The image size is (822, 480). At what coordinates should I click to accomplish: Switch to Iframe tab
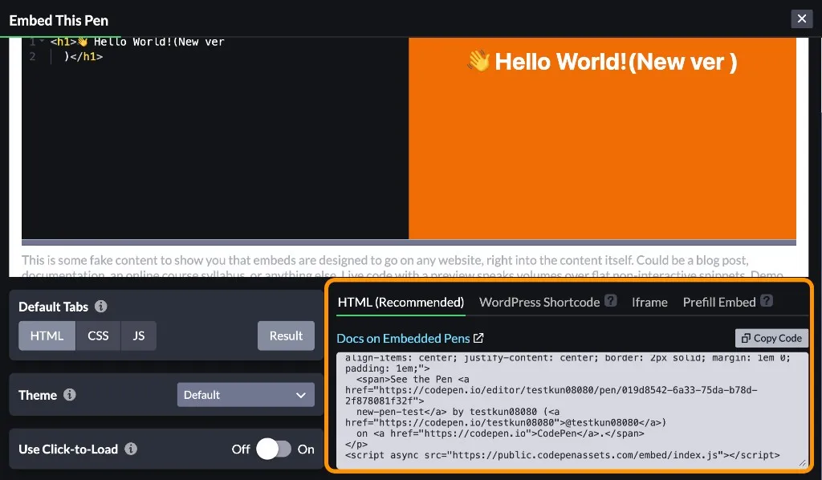tap(649, 303)
